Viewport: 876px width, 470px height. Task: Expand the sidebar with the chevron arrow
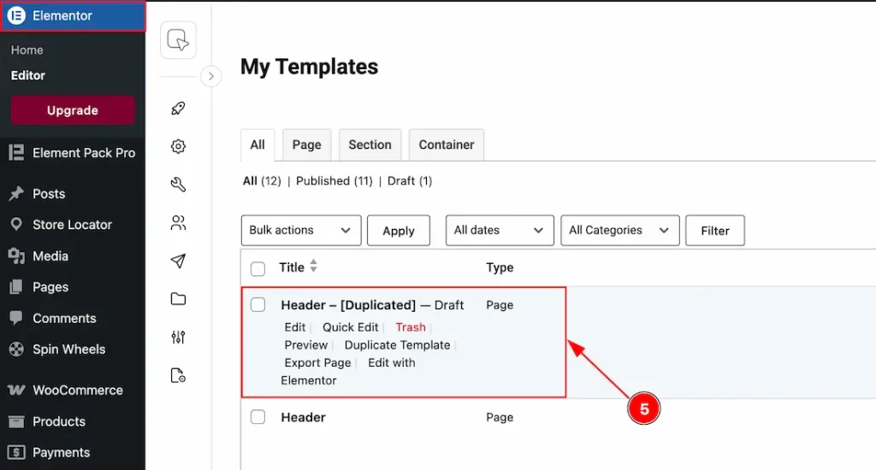(x=210, y=77)
